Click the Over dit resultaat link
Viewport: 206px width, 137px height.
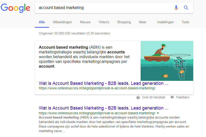pos(153,97)
